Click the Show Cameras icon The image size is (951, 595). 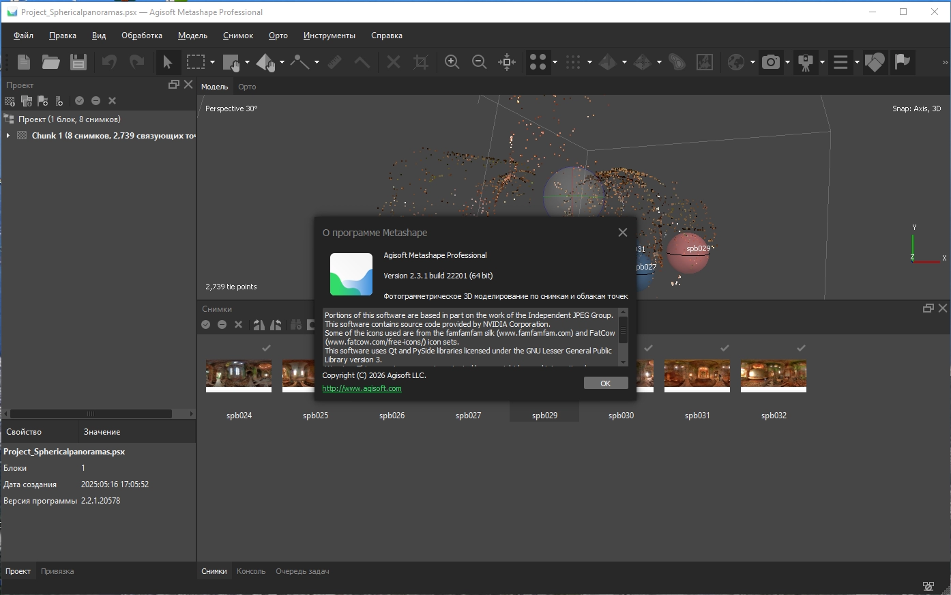pos(771,62)
